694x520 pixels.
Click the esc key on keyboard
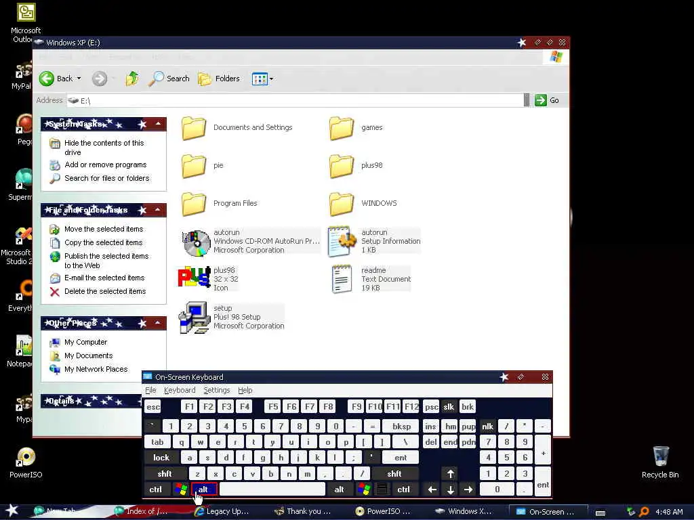(153, 407)
